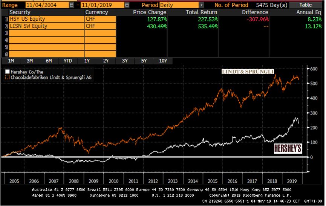Screen dimensions: 326x206
Task: Click the Currency column header
Action: 96,12
